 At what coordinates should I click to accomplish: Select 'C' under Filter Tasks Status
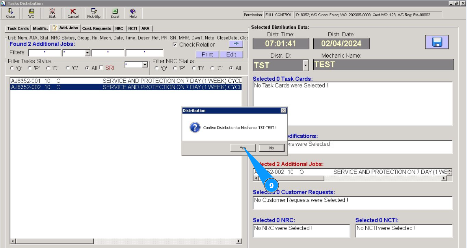[x=68, y=68]
